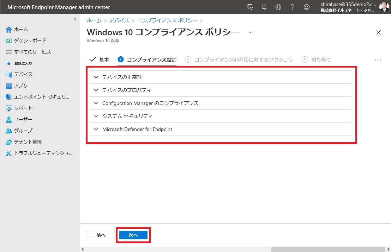Image resolution: width=391 pixels, height=252 pixels.
Task: Click the 前へ button
Action: [x=101, y=235]
